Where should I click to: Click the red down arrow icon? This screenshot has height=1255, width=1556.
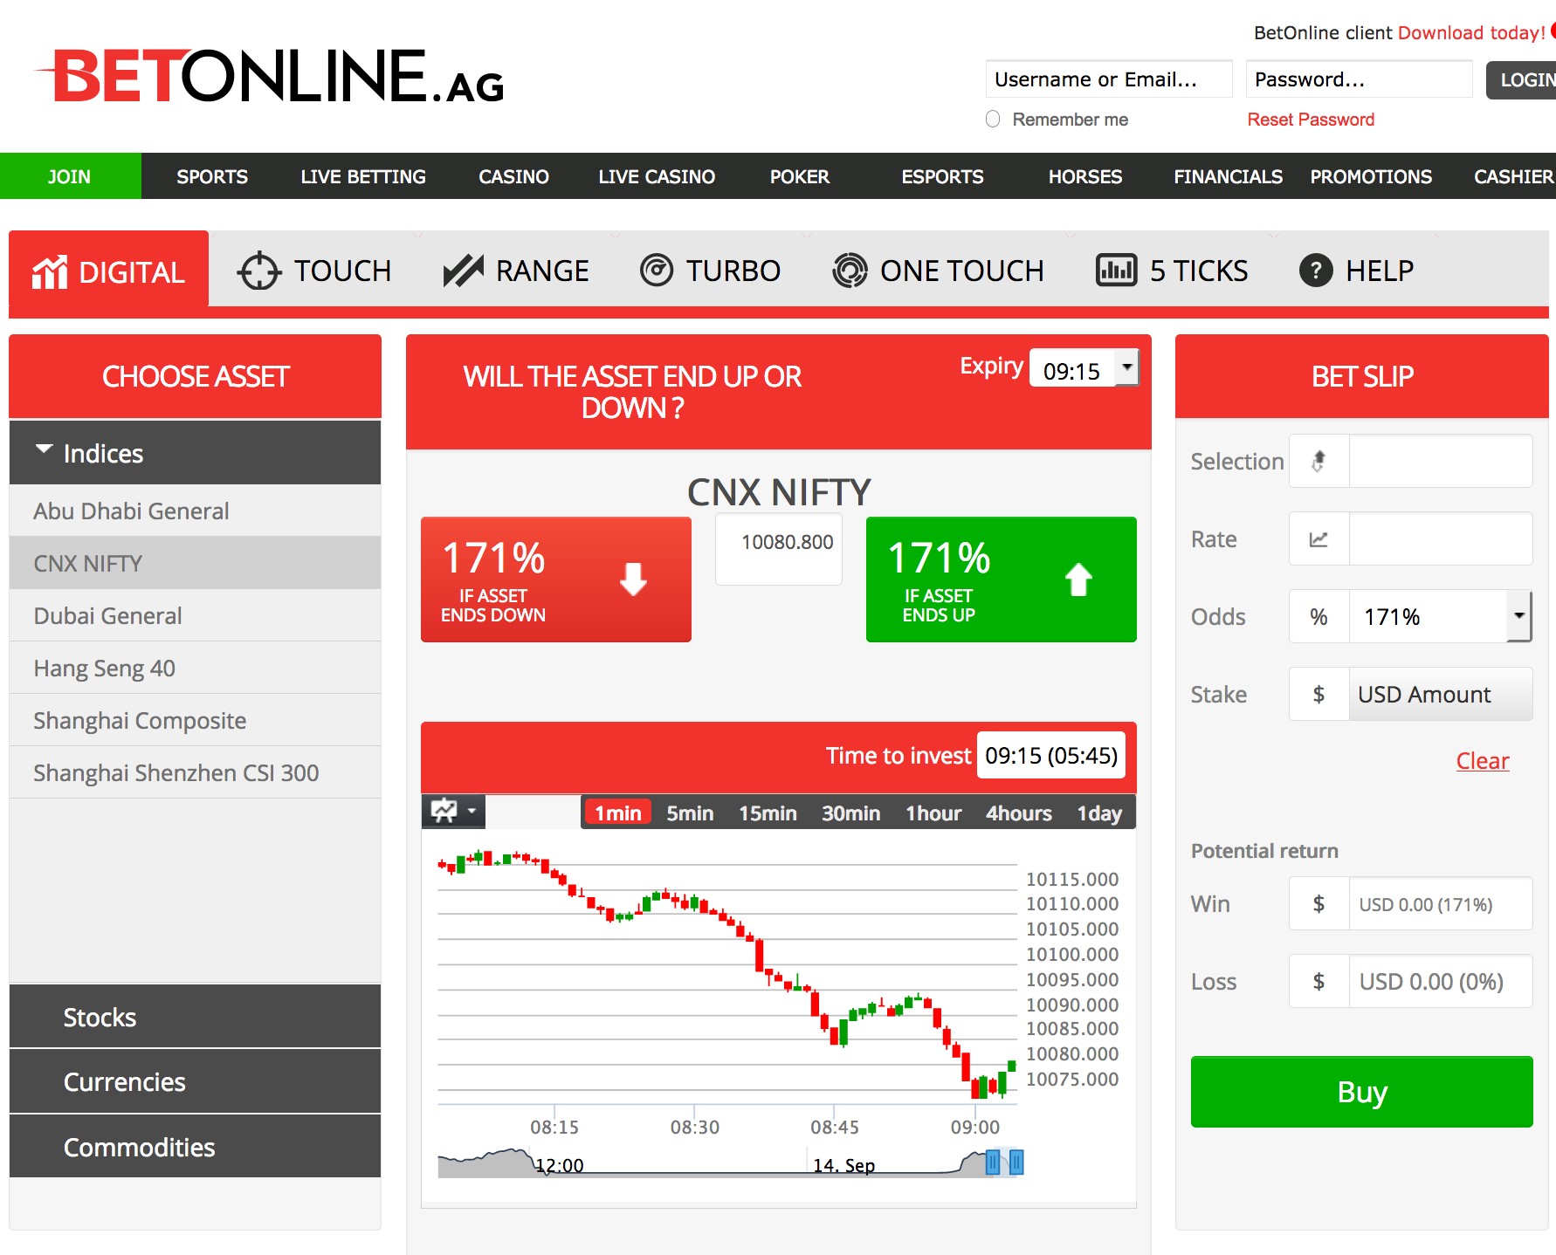[x=633, y=579]
